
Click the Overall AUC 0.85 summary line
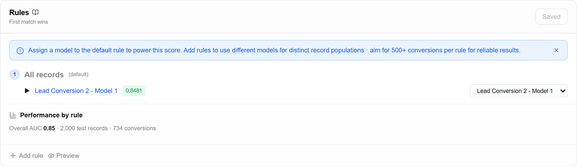pos(83,128)
